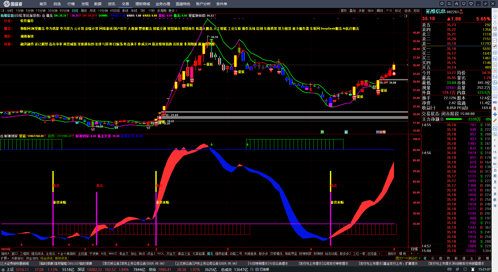
Task: Open the 指标A indicator group dropdown
Action: click(x=5, y=254)
